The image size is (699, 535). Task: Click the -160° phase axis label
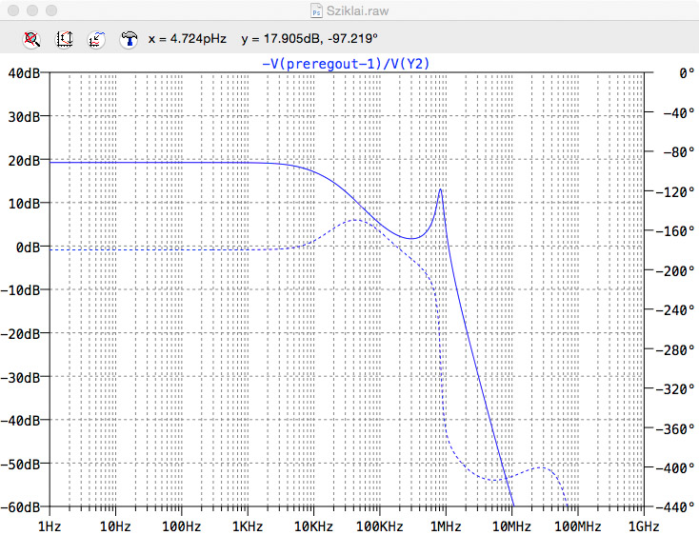pos(676,231)
